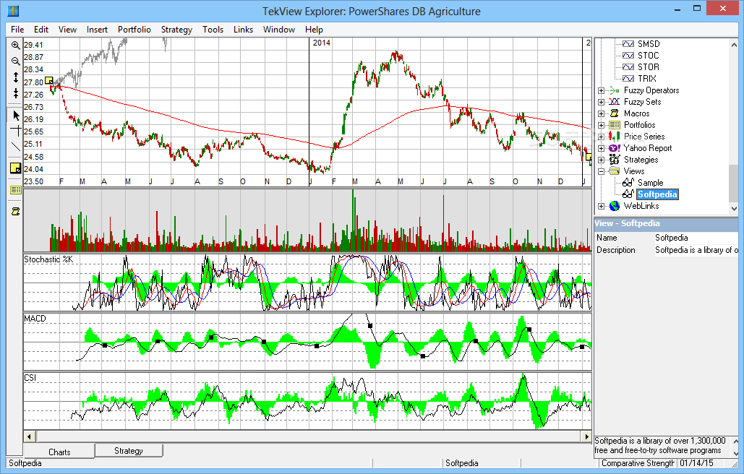Select the trend line drawing tool

click(16, 147)
